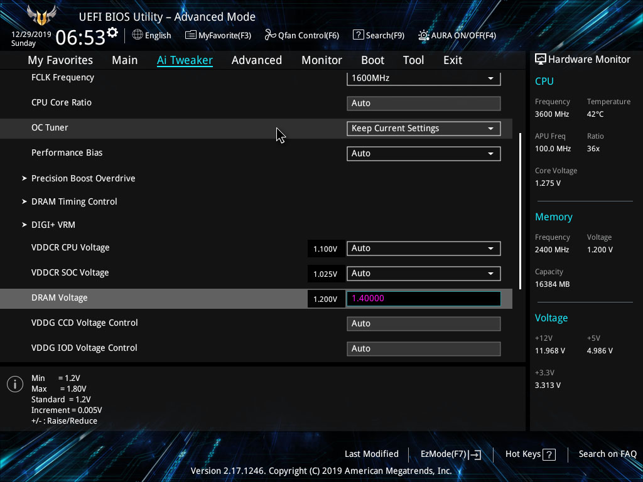The image size is (643, 482).
Task: Open Search(F9)
Action: pyautogui.click(x=379, y=35)
